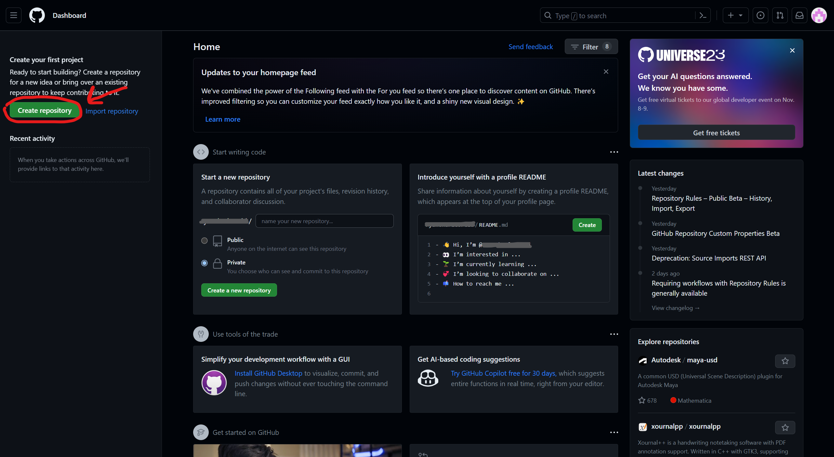This screenshot has width=834, height=457.
Task: Select the Public repository radio button
Action: 204,241
